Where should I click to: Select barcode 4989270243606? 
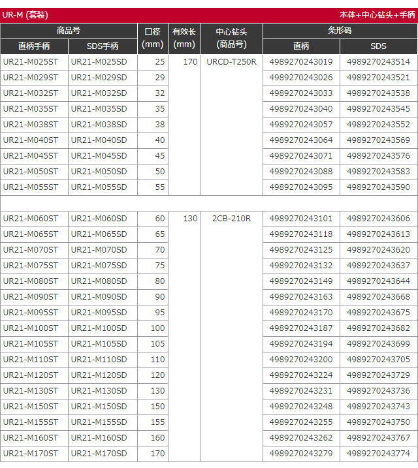point(379,219)
